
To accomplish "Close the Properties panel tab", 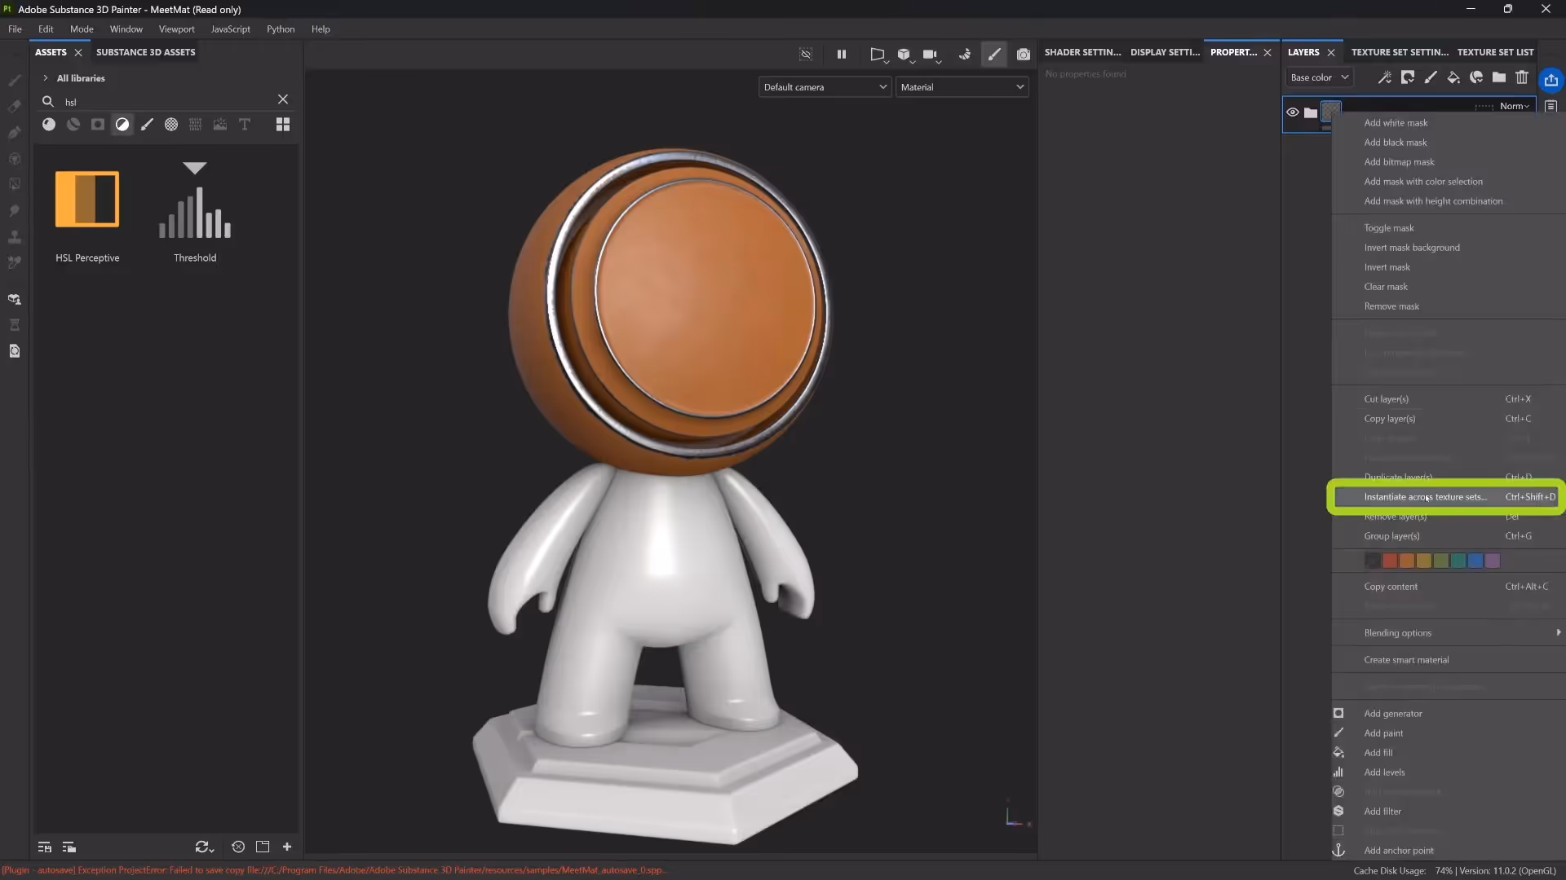I will [1267, 52].
